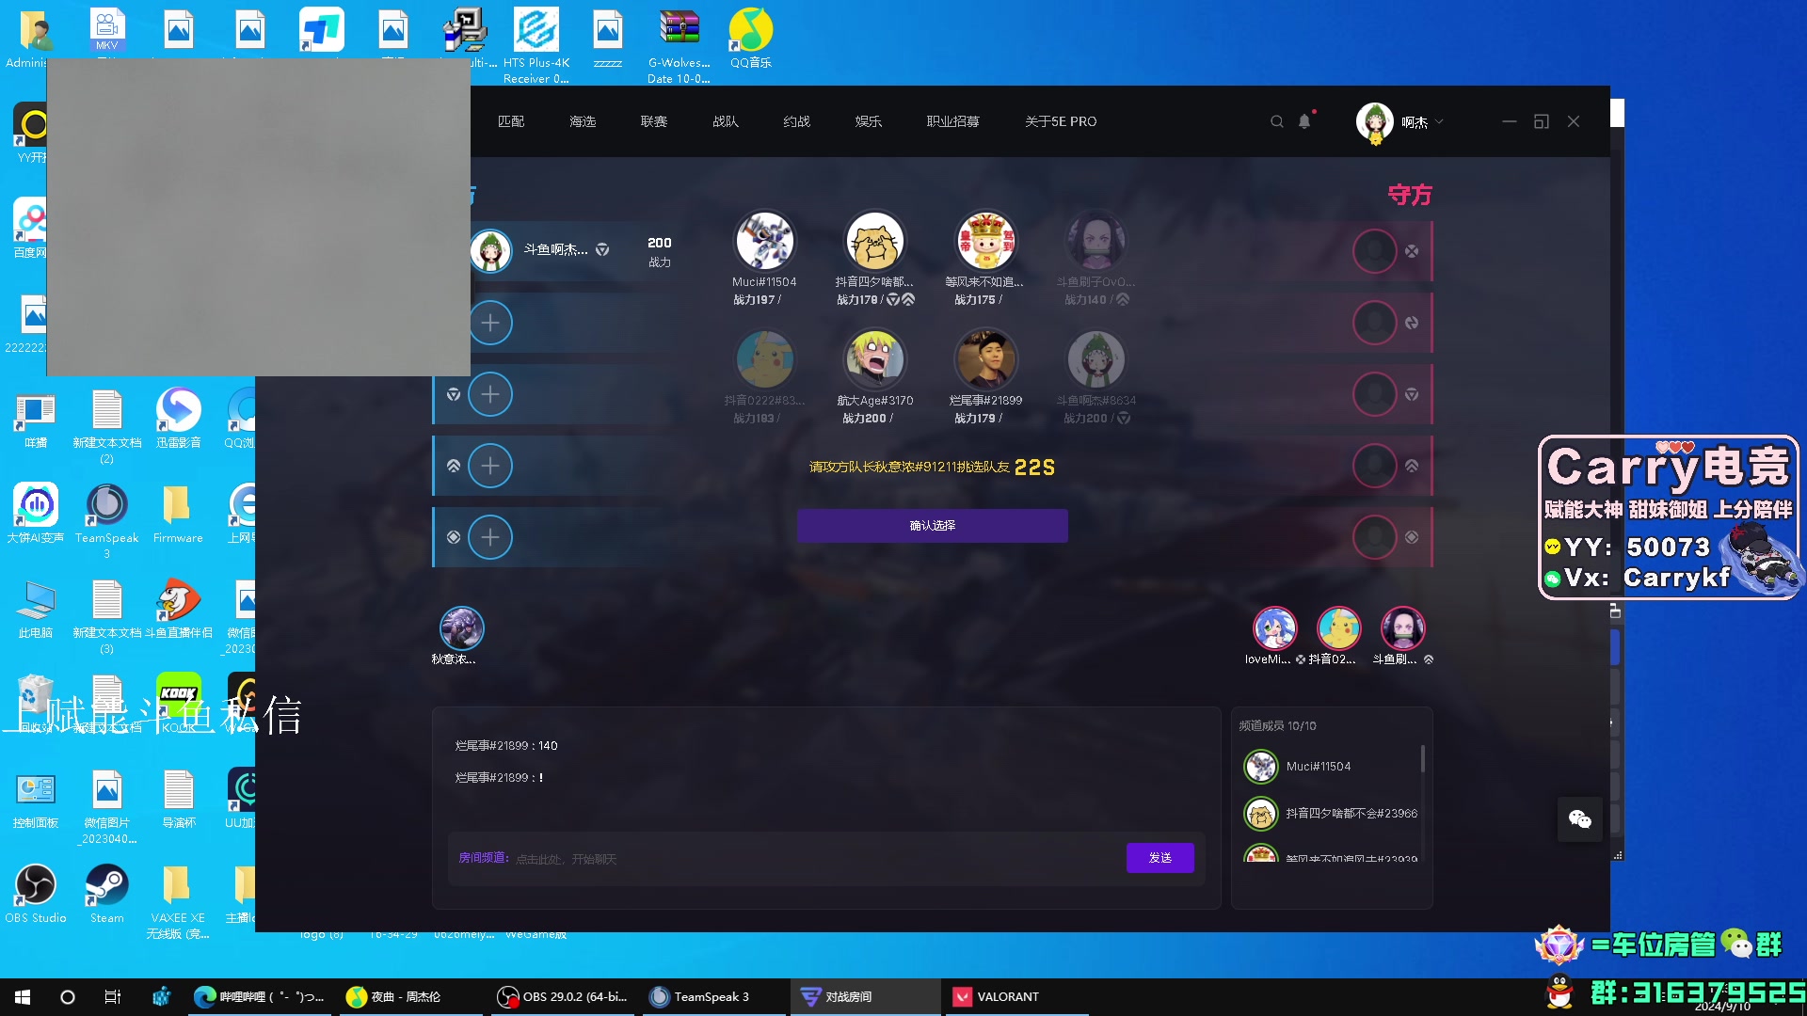Open 导演杯 document on desktop

pyautogui.click(x=178, y=798)
